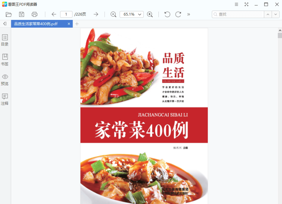Expand more toolbar tools chevrons
This screenshot has width=282, height=204.
(189, 14)
